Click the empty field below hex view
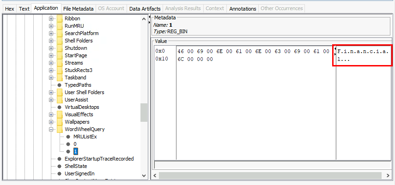The width and height of the screenshot is (395, 185). point(272,165)
